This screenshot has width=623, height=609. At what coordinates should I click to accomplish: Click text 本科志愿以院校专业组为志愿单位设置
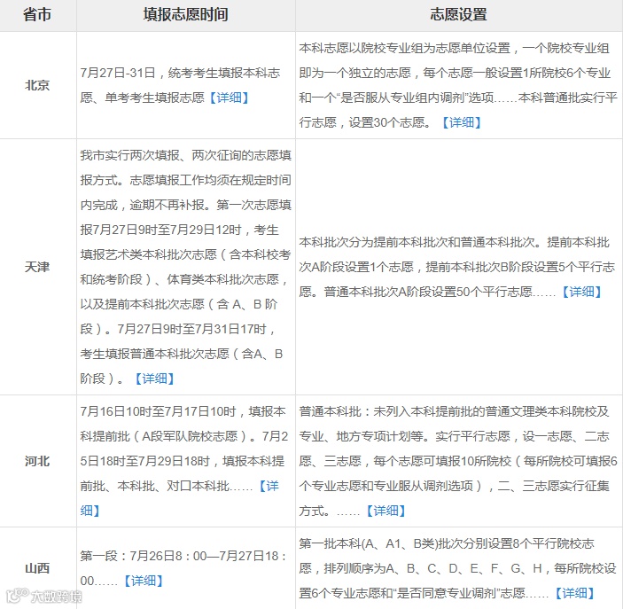[x=404, y=48]
